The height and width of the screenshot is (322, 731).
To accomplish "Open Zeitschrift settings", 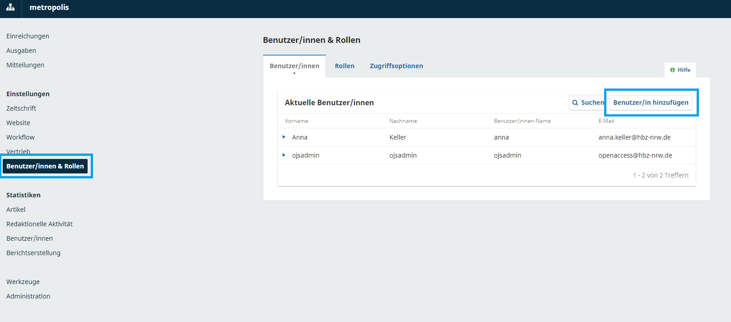I will (21, 108).
